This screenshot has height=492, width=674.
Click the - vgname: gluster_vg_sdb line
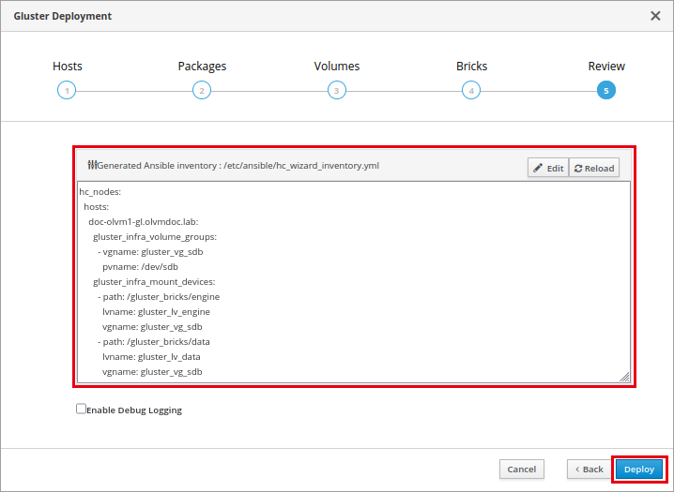tap(150, 252)
